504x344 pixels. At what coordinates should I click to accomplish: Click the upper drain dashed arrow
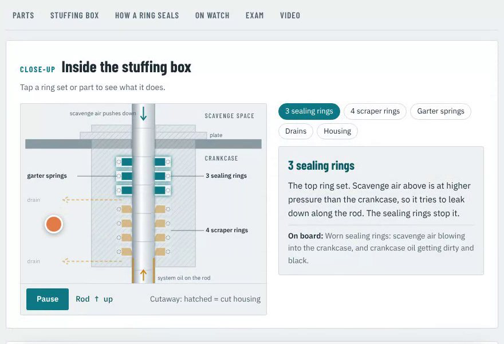click(92, 200)
